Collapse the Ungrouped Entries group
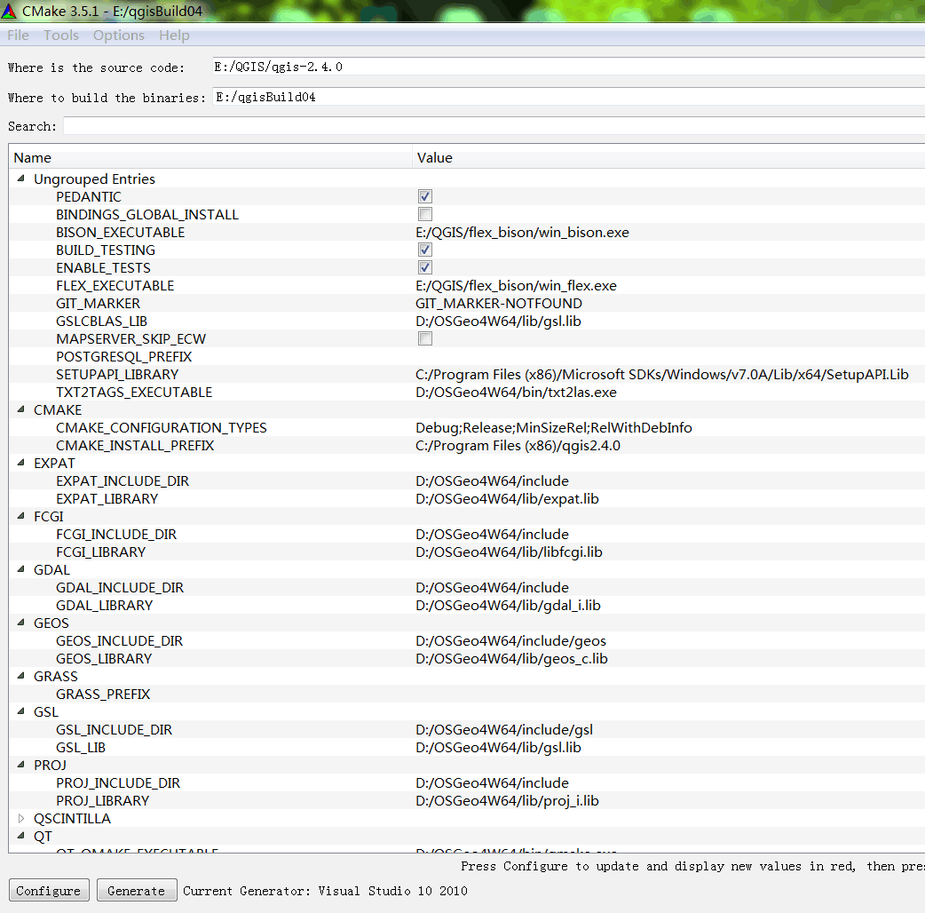 [x=21, y=179]
